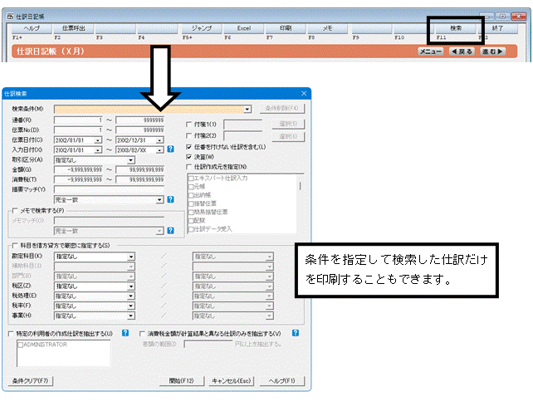Open 取引区分 dropdown
This screenshot has width=533, height=406.
[x=131, y=159]
